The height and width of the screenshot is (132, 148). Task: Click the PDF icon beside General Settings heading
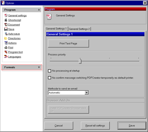click(x=49, y=17)
